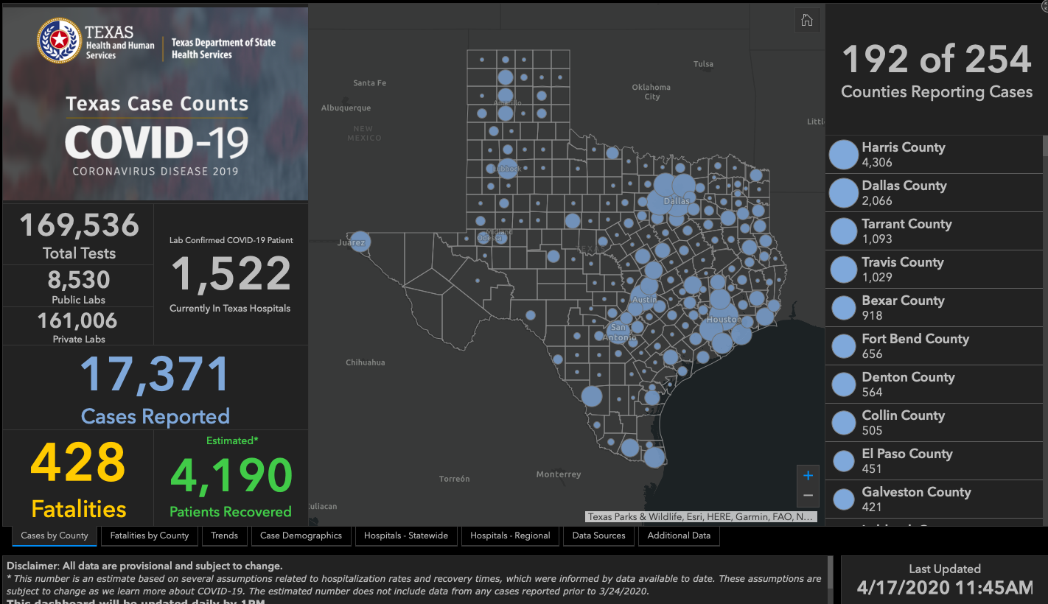
Task: Select the Hospitals - Statewide tab
Action: click(405, 535)
